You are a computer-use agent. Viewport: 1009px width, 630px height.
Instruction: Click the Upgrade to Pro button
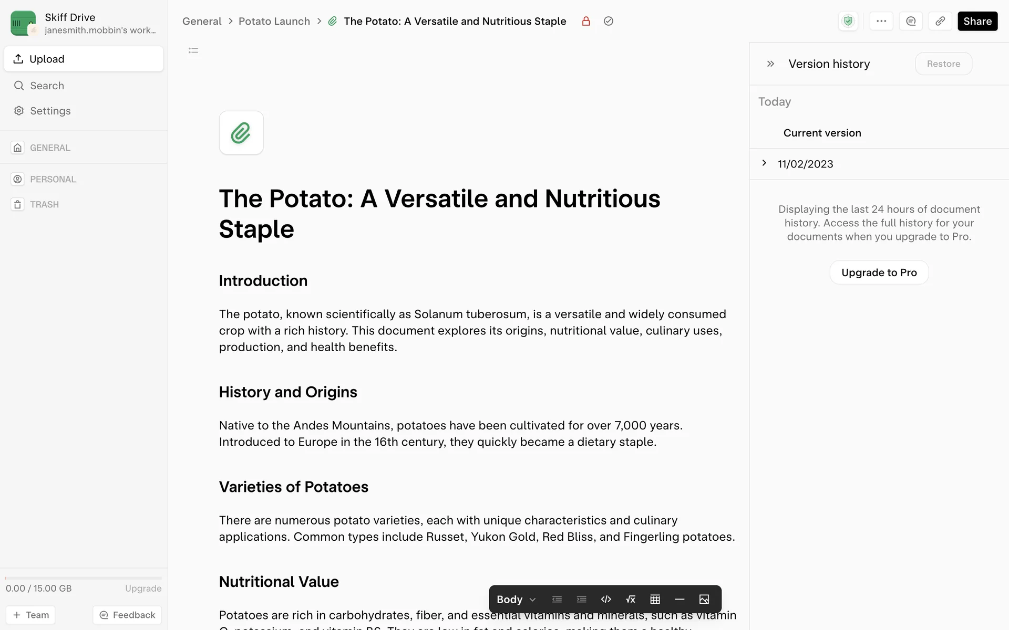tap(879, 272)
